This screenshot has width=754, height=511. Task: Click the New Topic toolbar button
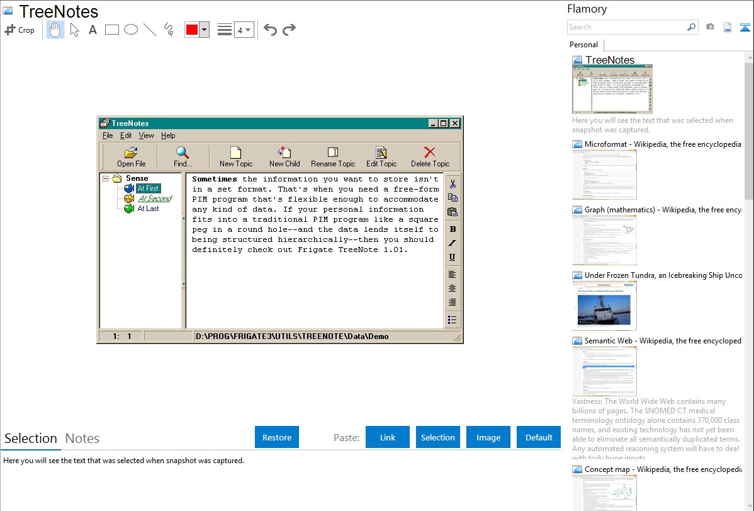pos(235,157)
